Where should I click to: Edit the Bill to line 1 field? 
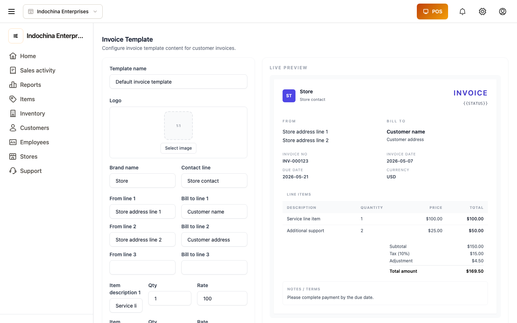[x=214, y=211]
